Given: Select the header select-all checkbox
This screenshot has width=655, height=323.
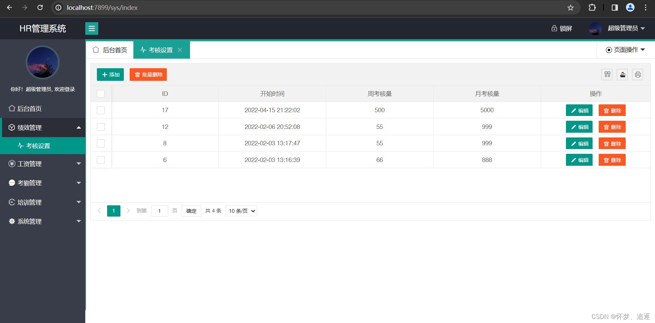Looking at the screenshot, I should pyautogui.click(x=101, y=94).
